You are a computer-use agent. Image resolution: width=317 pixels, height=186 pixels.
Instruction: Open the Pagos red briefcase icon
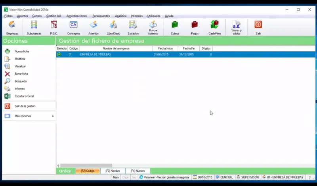195,27
